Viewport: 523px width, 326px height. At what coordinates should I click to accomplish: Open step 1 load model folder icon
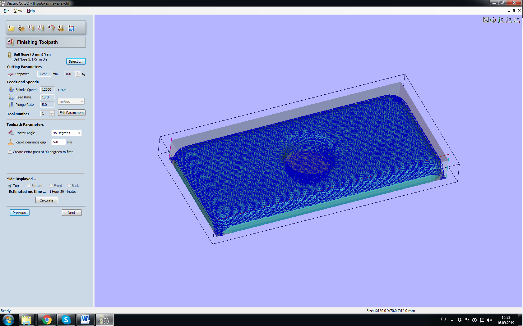tap(11, 28)
